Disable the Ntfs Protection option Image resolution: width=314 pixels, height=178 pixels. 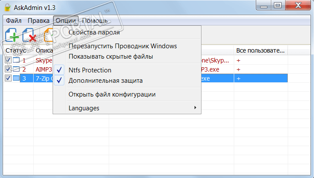pos(90,70)
